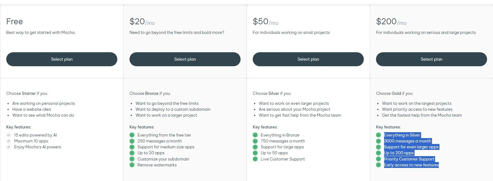Click check icon next to 'Maximum 10 apps'
The height and width of the screenshot is (181, 493).
(x=9, y=141)
